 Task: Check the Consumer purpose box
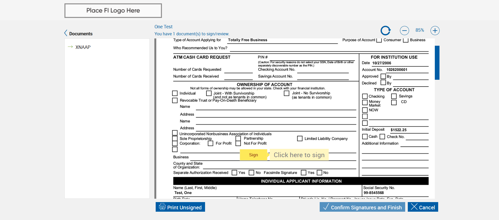[379, 40]
